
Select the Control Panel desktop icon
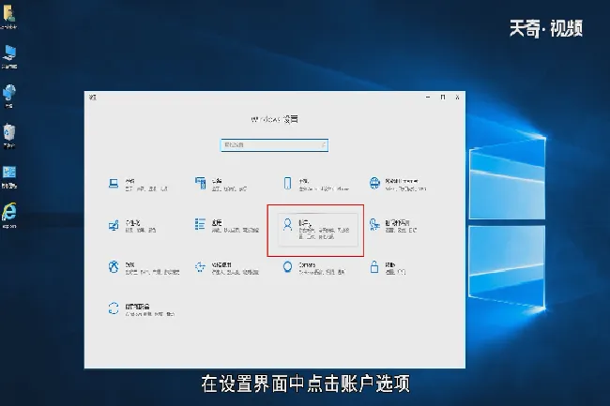coord(8,177)
